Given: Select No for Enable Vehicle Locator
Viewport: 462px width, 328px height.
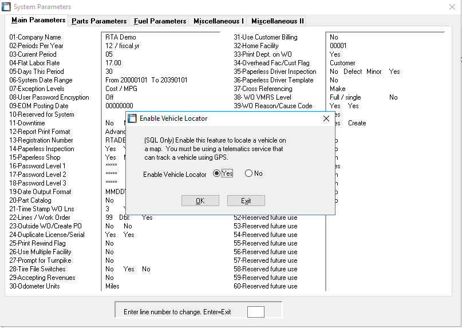Looking at the screenshot, I should 248,173.
